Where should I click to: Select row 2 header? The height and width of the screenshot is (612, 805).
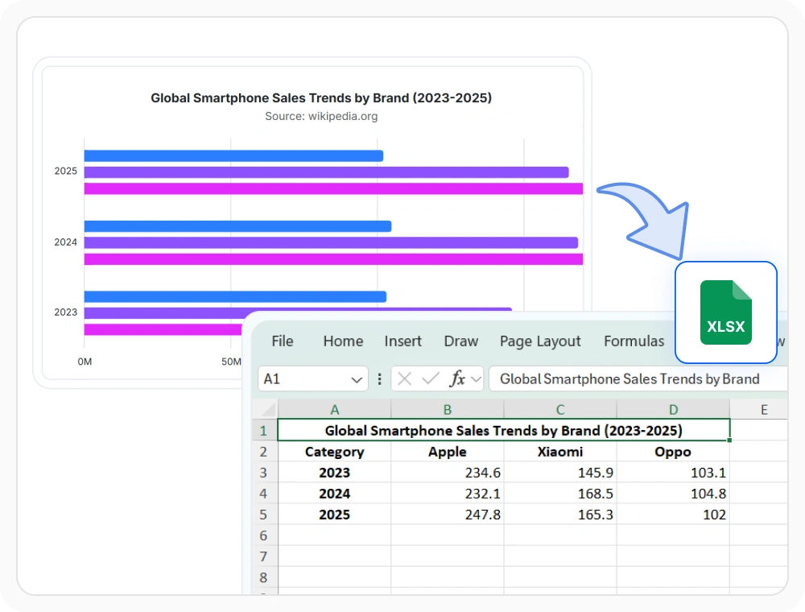(264, 451)
